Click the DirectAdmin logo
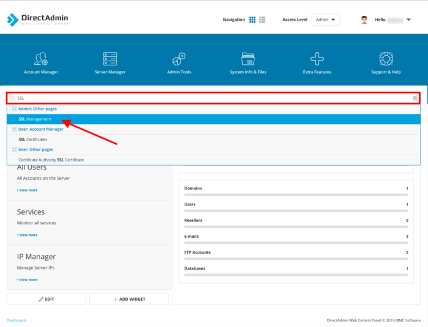 click(37, 20)
